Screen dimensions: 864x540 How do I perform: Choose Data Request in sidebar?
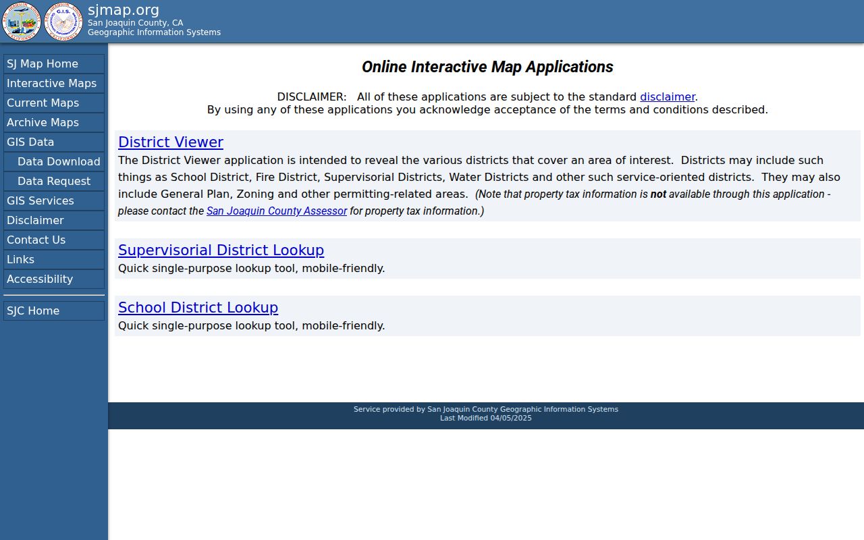(54, 181)
